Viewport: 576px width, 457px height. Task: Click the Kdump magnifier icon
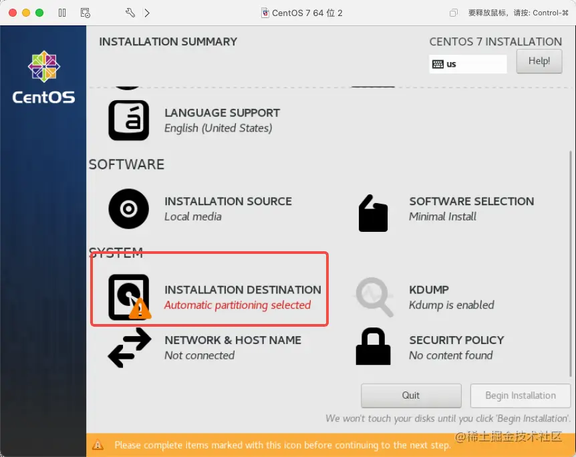(374, 297)
